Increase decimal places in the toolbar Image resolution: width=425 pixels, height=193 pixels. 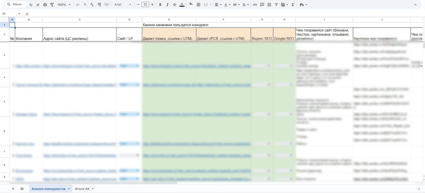coord(99,5)
